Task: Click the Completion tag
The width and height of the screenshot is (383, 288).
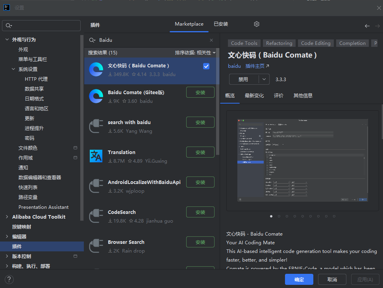Action: point(352,43)
